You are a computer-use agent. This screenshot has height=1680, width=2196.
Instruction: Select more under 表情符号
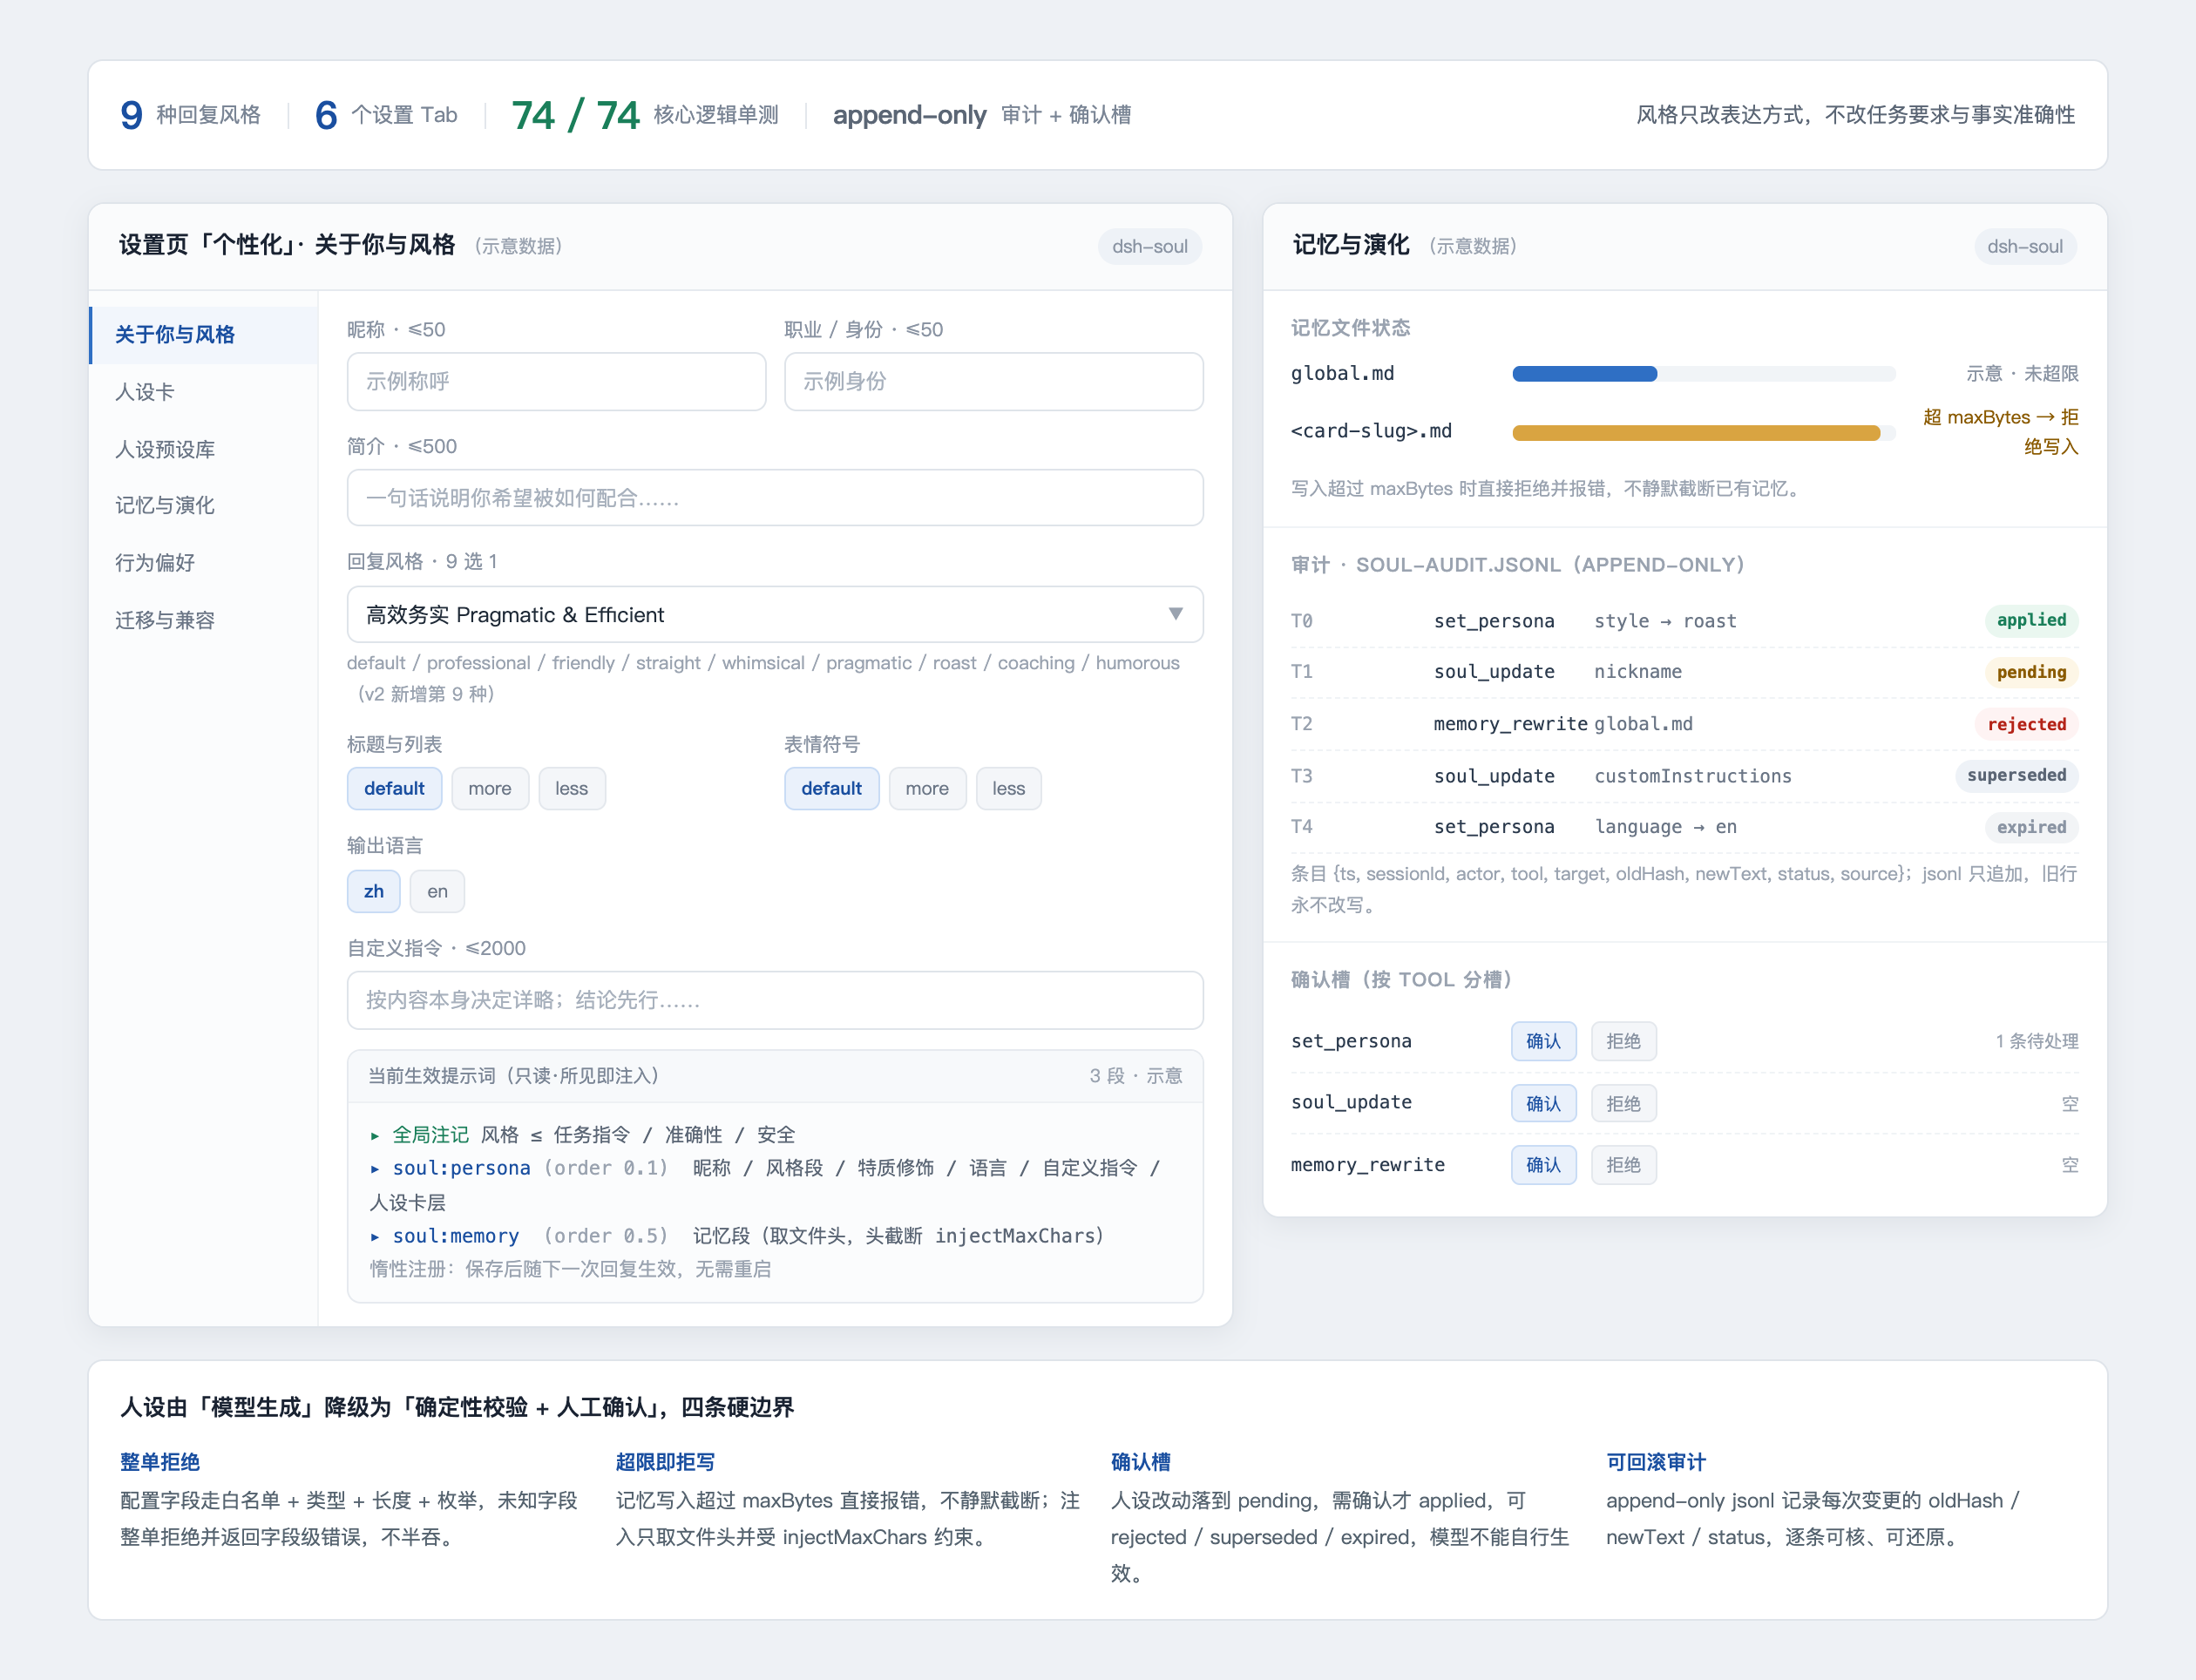click(x=927, y=788)
